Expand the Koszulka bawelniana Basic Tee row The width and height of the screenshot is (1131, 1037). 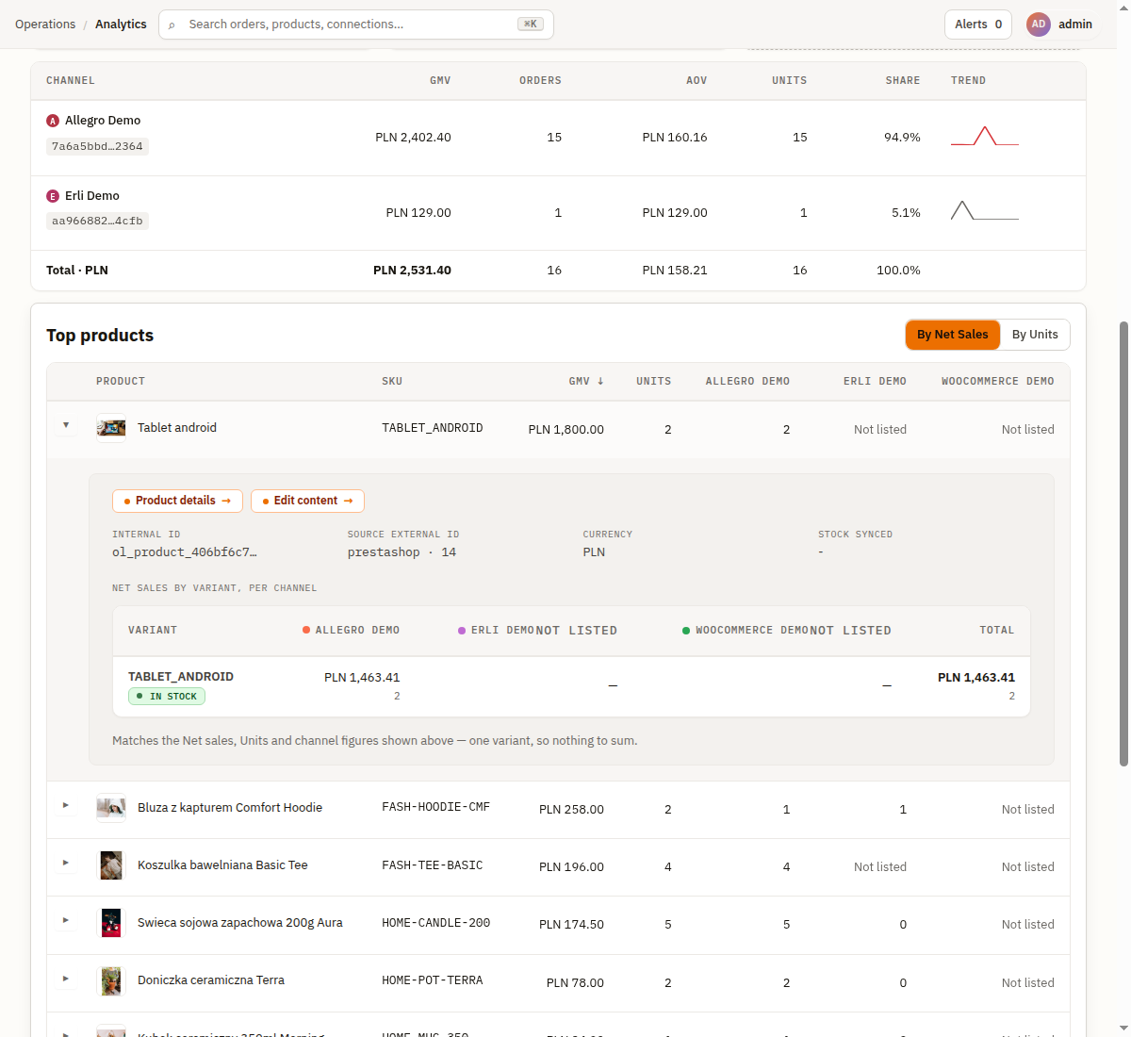tap(66, 864)
